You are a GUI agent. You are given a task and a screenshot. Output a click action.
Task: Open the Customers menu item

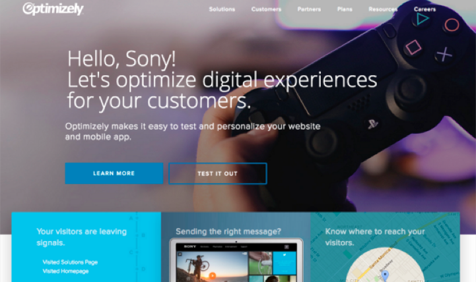266,9
